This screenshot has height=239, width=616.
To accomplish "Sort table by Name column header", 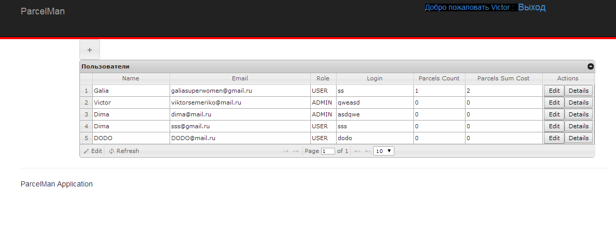I will (x=131, y=78).
